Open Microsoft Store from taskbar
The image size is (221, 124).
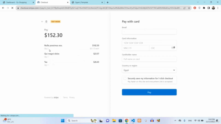pyautogui.click(x=120, y=121)
